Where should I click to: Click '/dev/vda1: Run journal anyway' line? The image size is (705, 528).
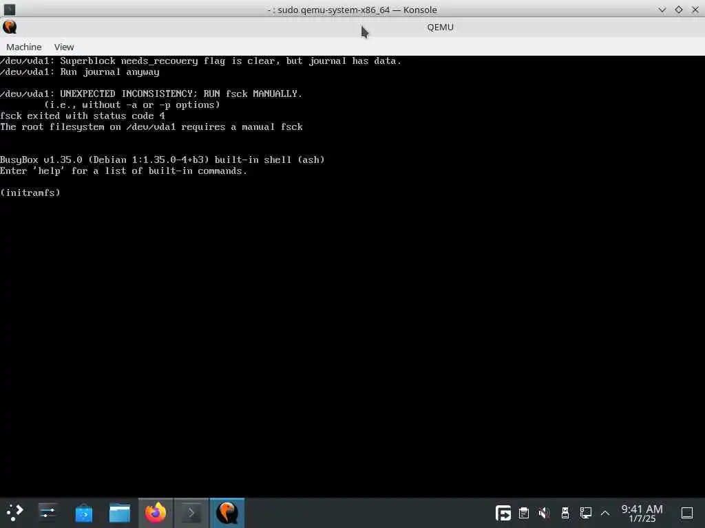(80, 71)
